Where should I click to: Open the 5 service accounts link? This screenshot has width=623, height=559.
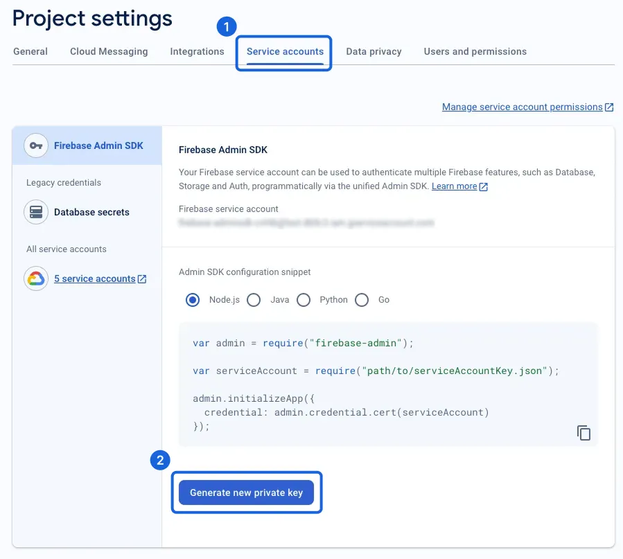pyautogui.click(x=94, y=278)
